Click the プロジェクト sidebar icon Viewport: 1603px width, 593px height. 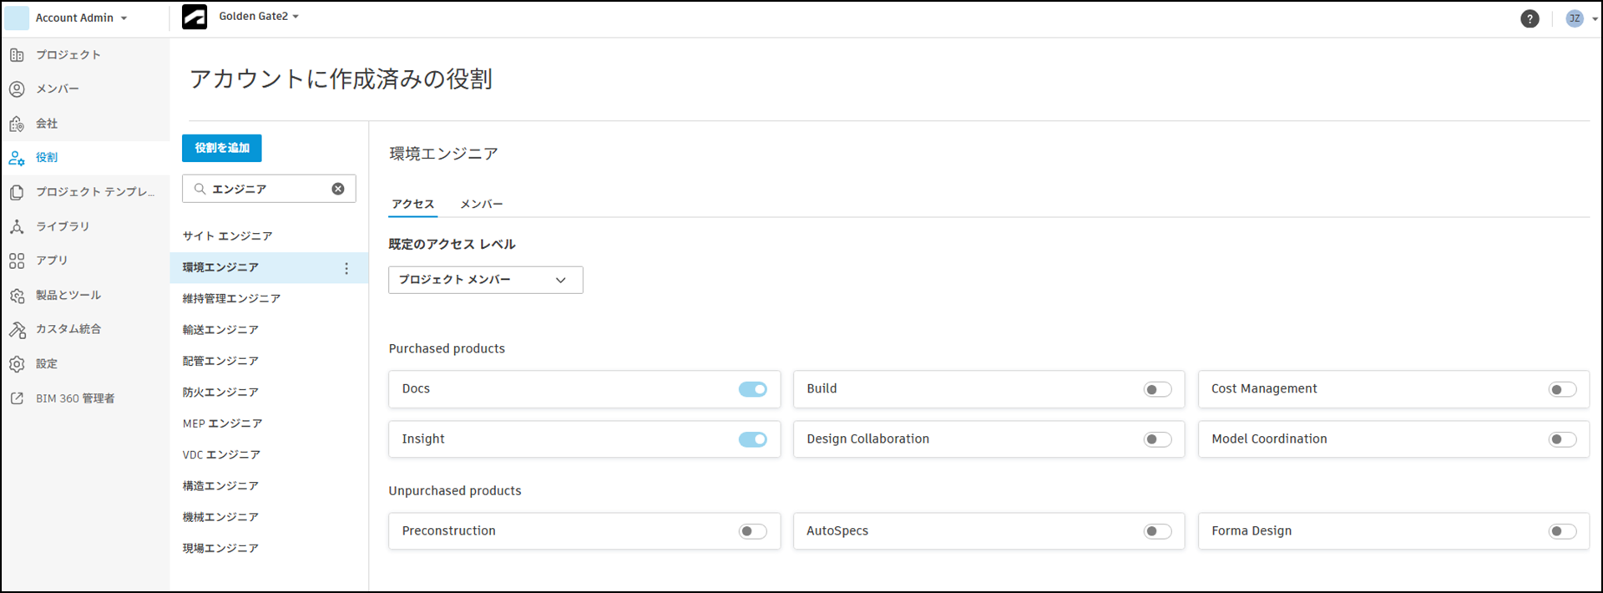tap(17, 55)
